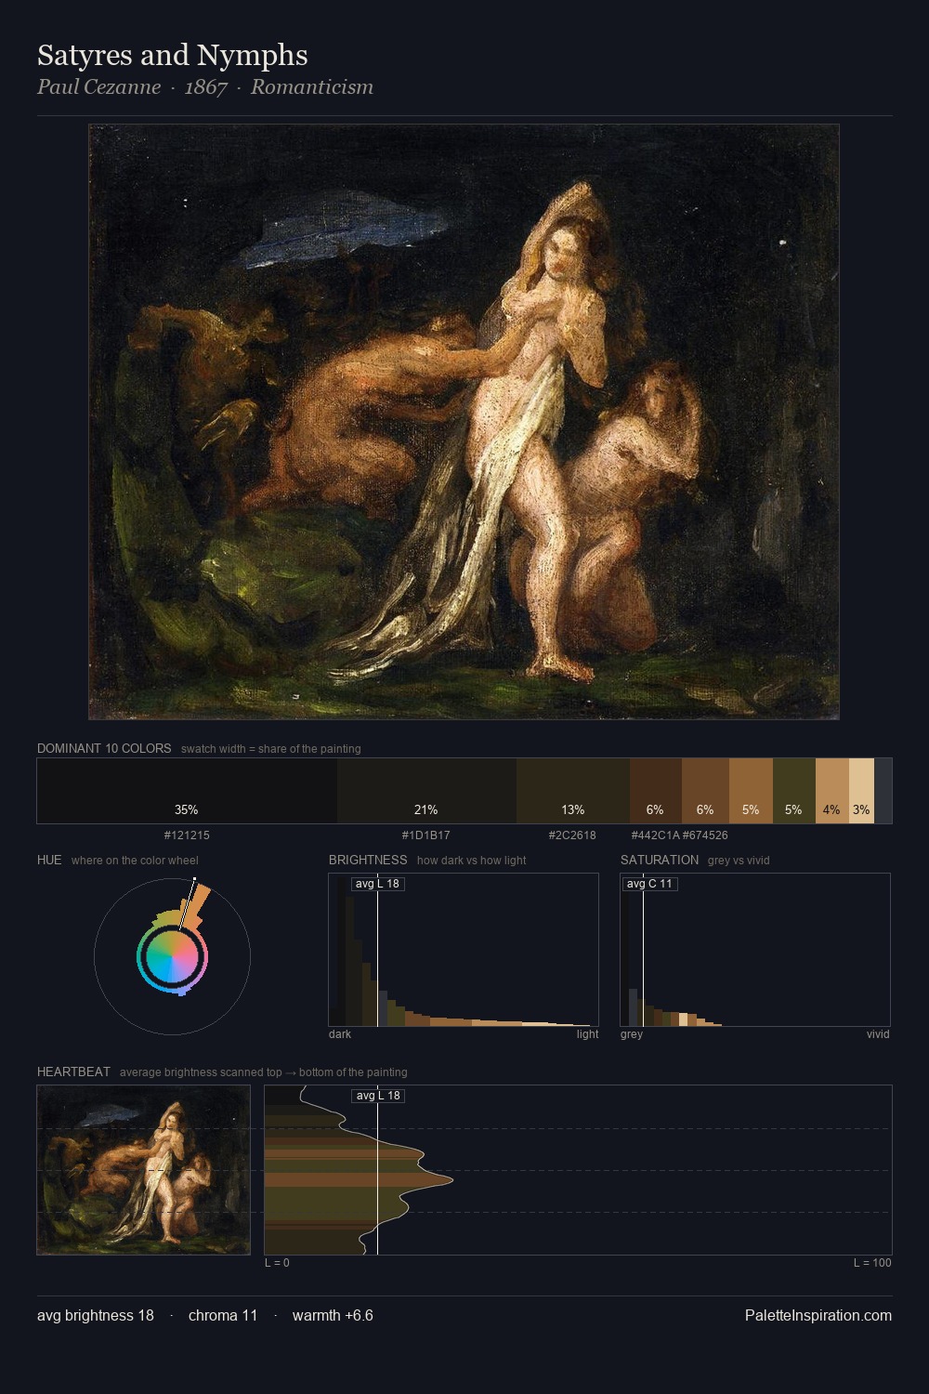
Task: Click the 35% darkest color swatch
Action: [x=187, y=791]
